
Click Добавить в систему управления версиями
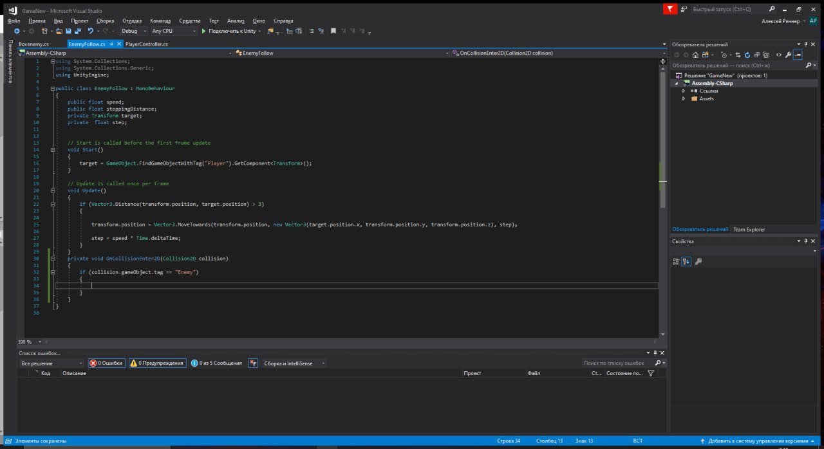pos(758,441)
